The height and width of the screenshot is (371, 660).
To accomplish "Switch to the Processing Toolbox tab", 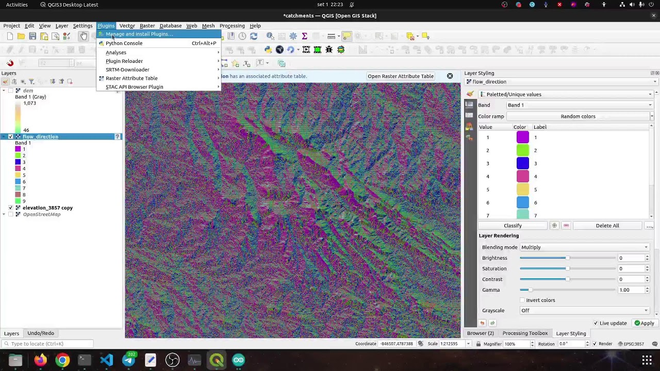I will point(525,333).
